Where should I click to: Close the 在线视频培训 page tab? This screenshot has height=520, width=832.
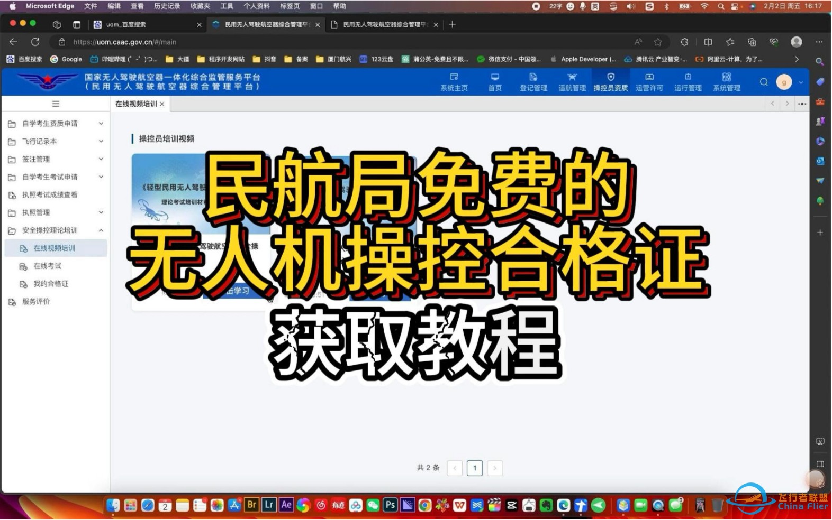pos(162,104)
